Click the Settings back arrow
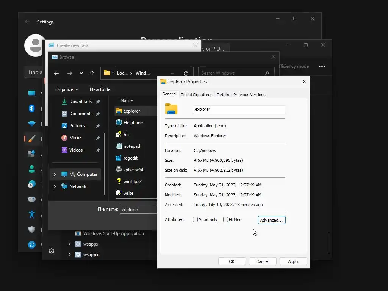388x291 pixels. pyautogui.click(x=27, y=22)
